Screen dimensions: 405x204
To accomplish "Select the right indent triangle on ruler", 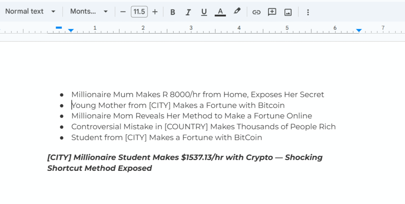I will pyautogui.click(x=358, y=31).
